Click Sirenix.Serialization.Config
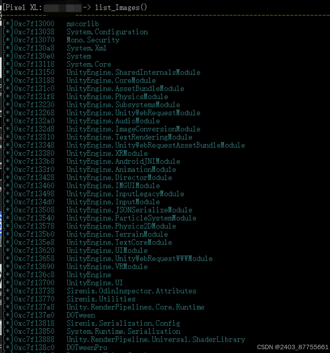 pyautogui.click(x=123, y=324)
